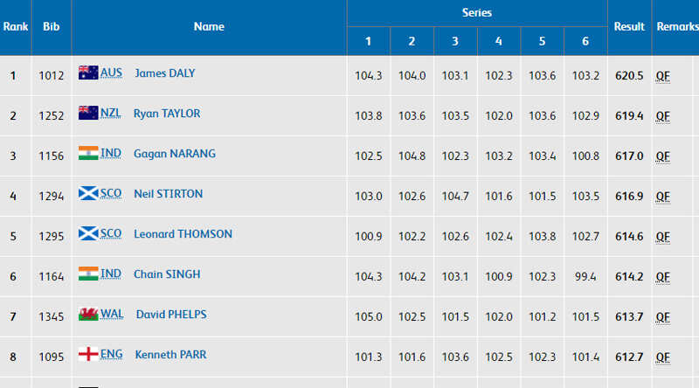The image size is (699, 388).
Task: Open David PHELPS athlete link
Action: coord(171,315)
